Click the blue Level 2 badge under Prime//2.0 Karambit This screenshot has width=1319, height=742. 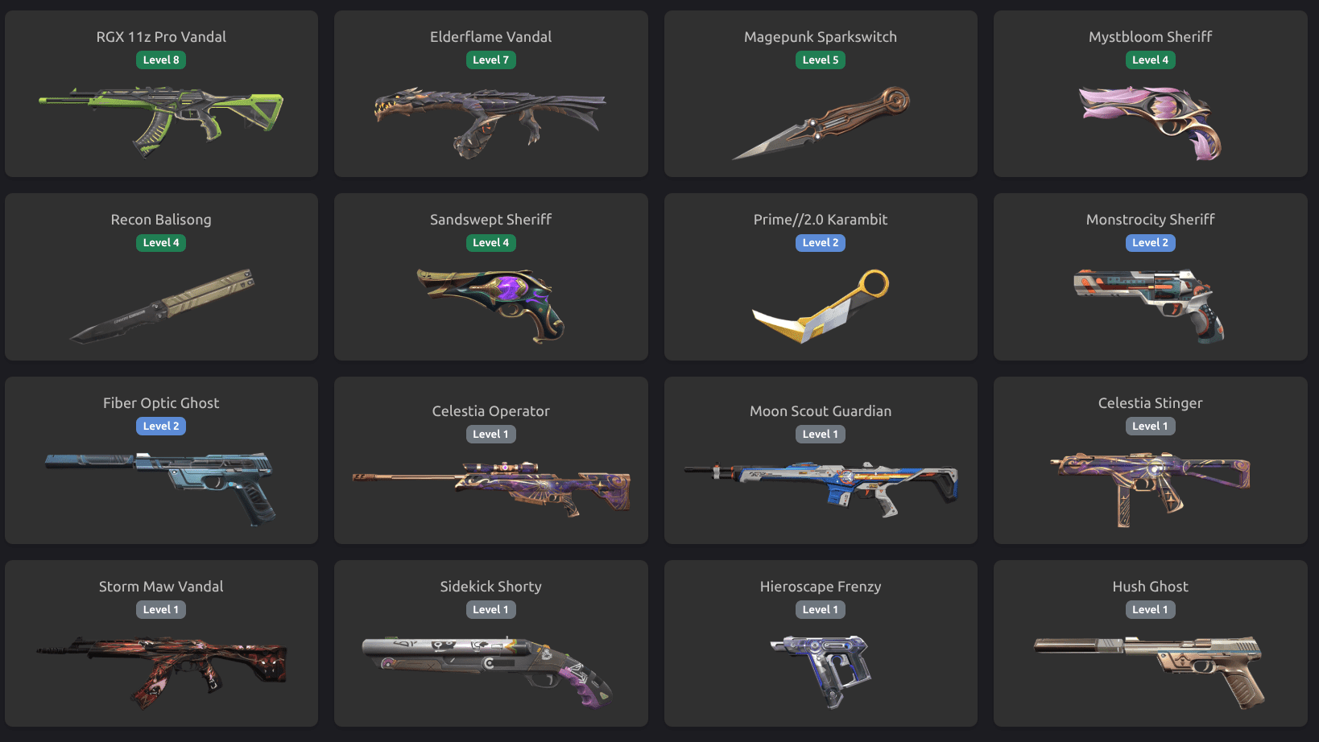pos(821,242)
